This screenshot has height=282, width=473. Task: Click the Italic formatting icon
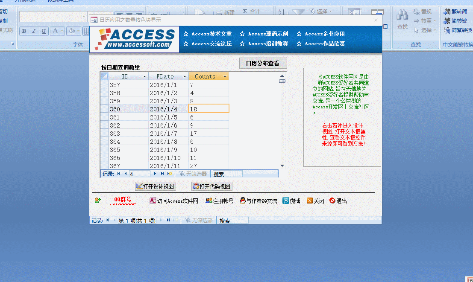[x=34, y=31]
